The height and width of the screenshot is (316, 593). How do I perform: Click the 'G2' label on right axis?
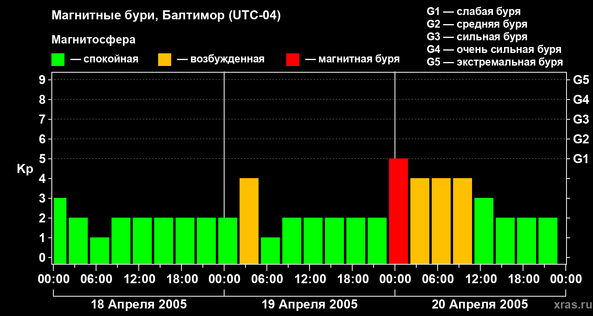pos(581,139)
